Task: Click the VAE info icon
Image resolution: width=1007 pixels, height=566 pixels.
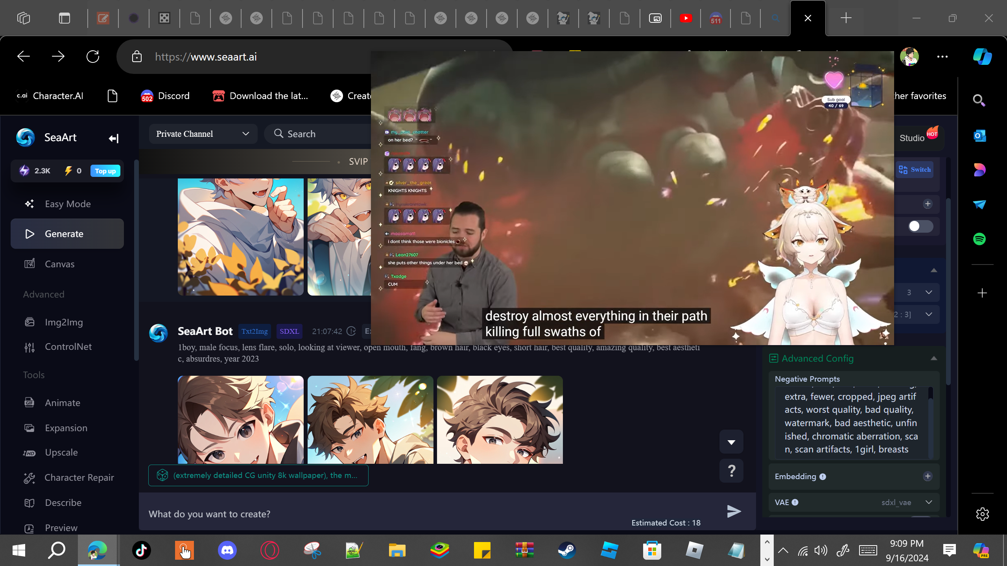Action: (x=795, y=502)
